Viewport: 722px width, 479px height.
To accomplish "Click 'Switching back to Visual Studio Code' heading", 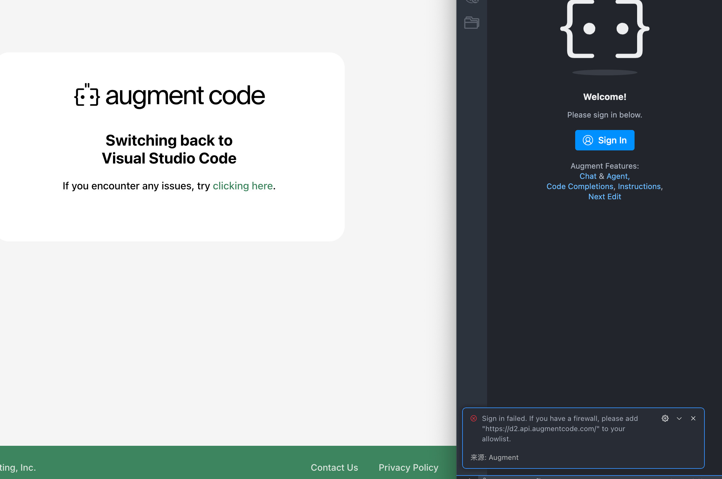I will click(169, 149).
